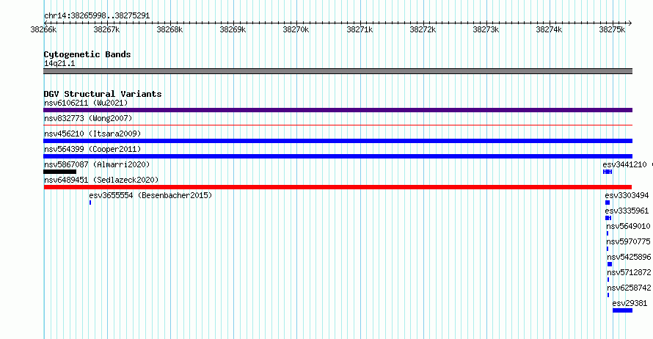Click the esv3655554 (Besenbacher2015) label
653x339 pixels.
(150, 195)
